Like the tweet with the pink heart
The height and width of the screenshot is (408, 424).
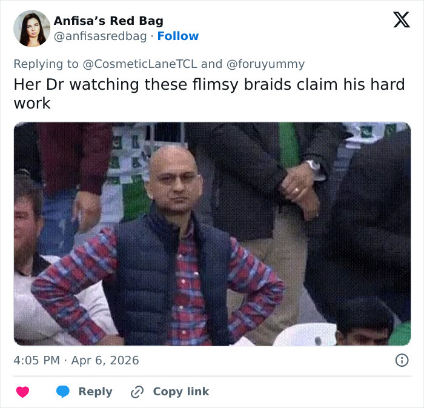(22, 392)
